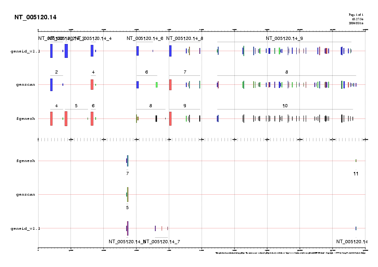378x267 pixels.
Task: Click the red exon block under genscan gene 7
Action: click(170, 84)
